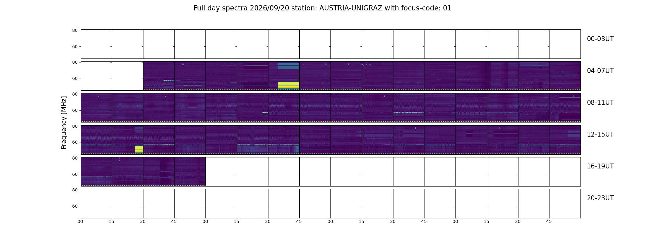Select the 16-19UT row label

click(x=600, y=166)
